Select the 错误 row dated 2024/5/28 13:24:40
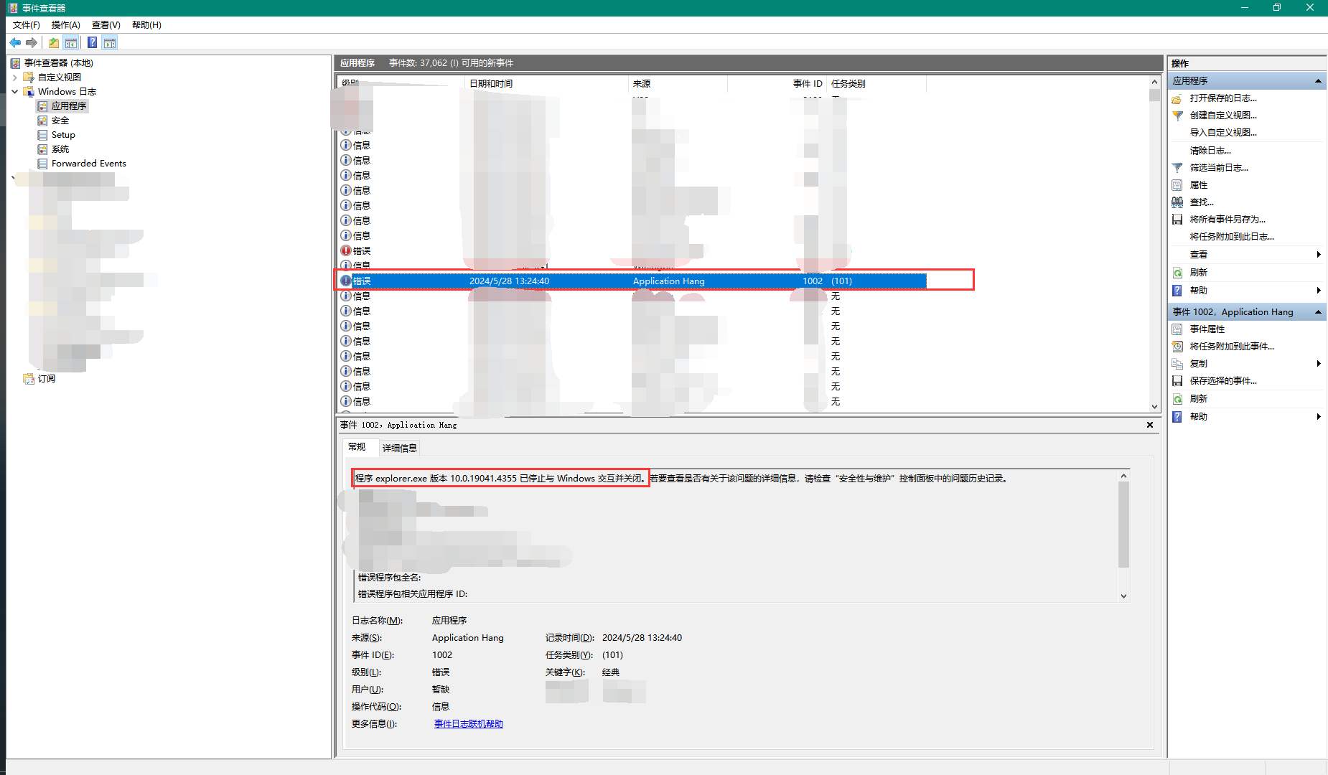 632,281
